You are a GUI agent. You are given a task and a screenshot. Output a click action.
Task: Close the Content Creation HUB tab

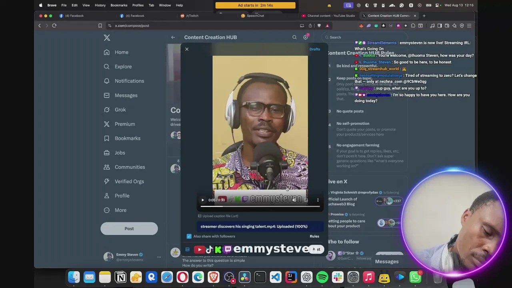[x=415, y=16]
